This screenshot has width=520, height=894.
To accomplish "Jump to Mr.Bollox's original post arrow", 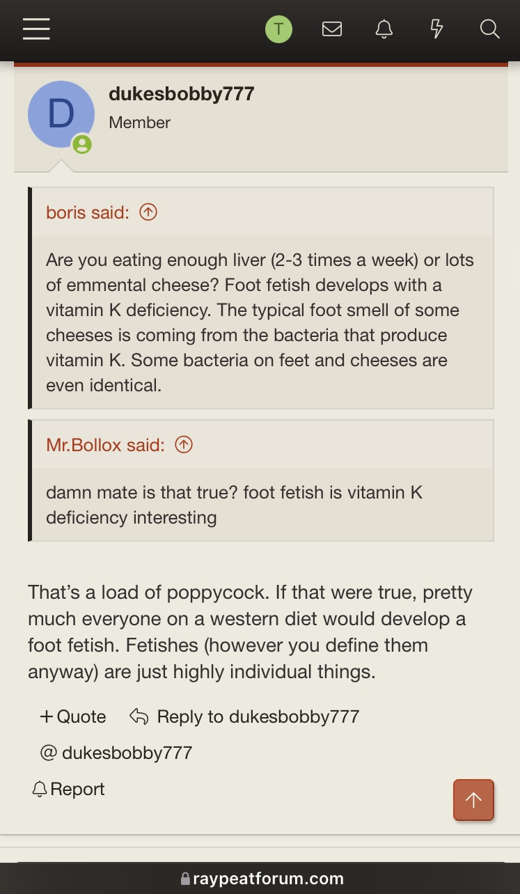I will click(184, 445).
